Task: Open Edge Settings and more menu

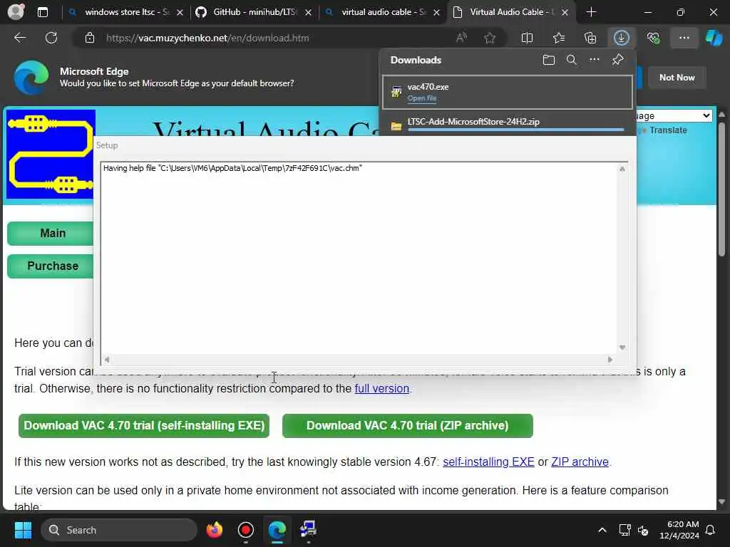Action: pos(684,38)
